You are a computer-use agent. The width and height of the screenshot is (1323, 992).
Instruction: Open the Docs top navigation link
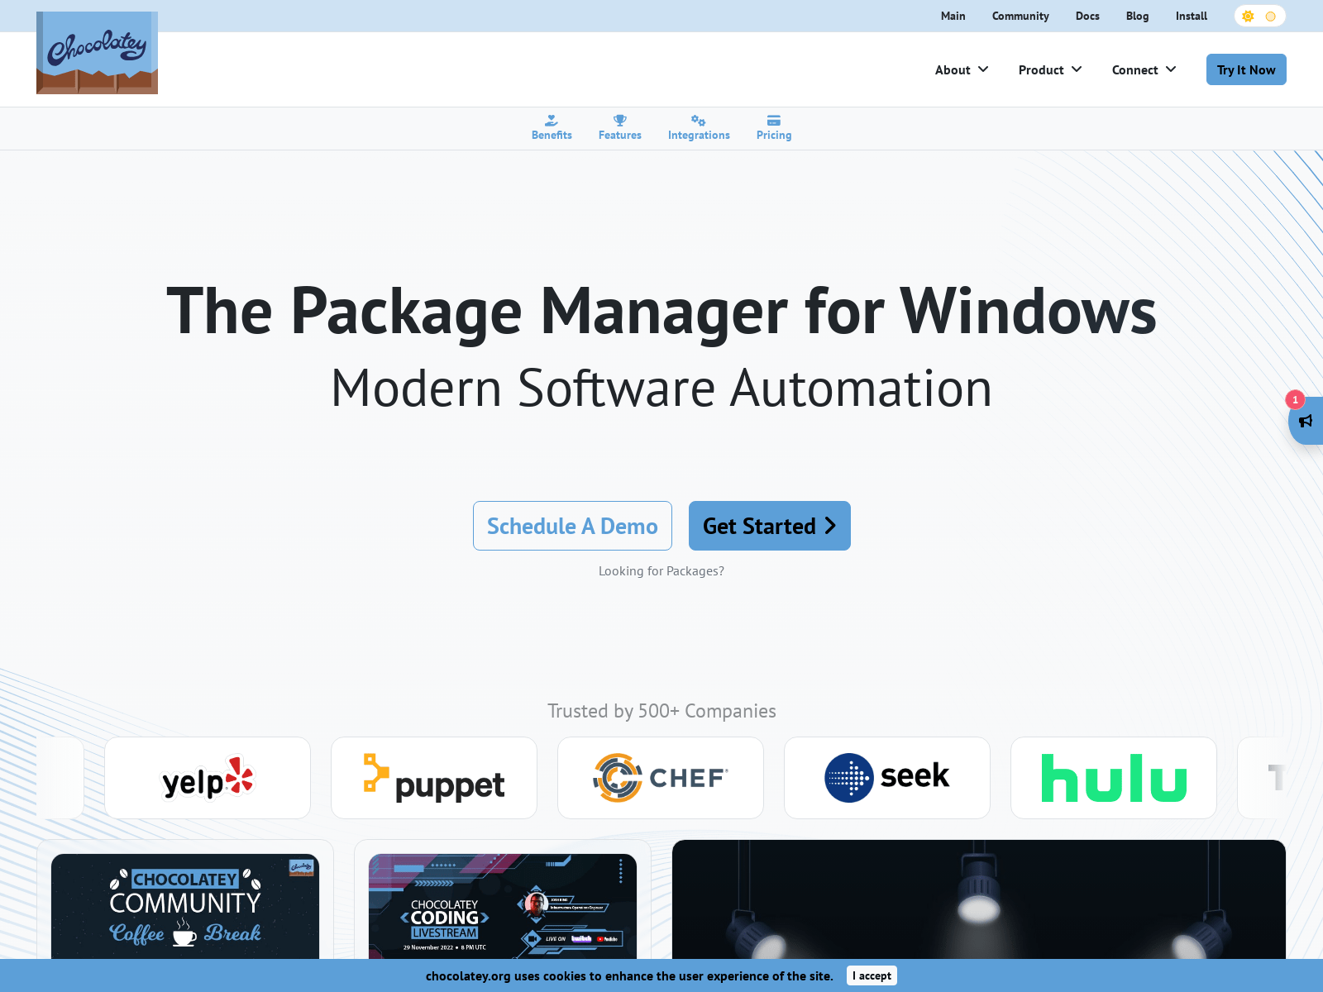(x=1087, y=17)
